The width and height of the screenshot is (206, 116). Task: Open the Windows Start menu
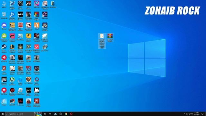point(3,114)
